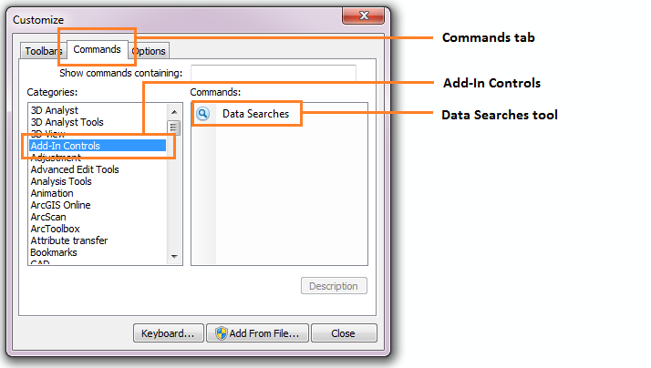Image resolution: width=651 pixels, height=368 pixels.
Task: Click the categories scrollbar down arrow
Action: pyautogui.click(x=174, y=256)
